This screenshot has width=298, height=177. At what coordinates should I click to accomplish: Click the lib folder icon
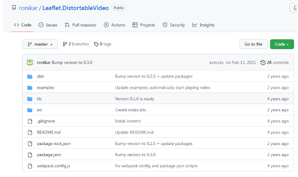[x=30, y=99]
